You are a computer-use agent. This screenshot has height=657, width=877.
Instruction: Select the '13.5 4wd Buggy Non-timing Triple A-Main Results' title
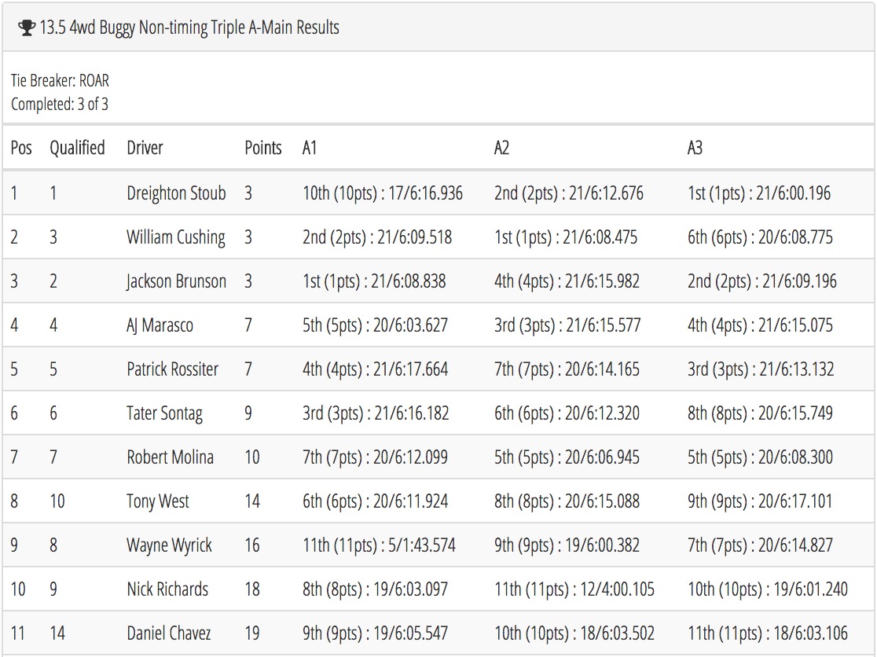(189, 28)
